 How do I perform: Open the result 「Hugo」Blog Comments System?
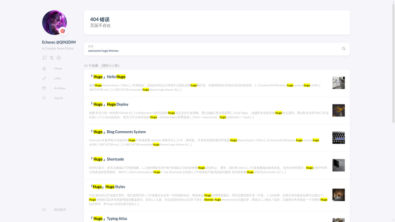(118, 132)
